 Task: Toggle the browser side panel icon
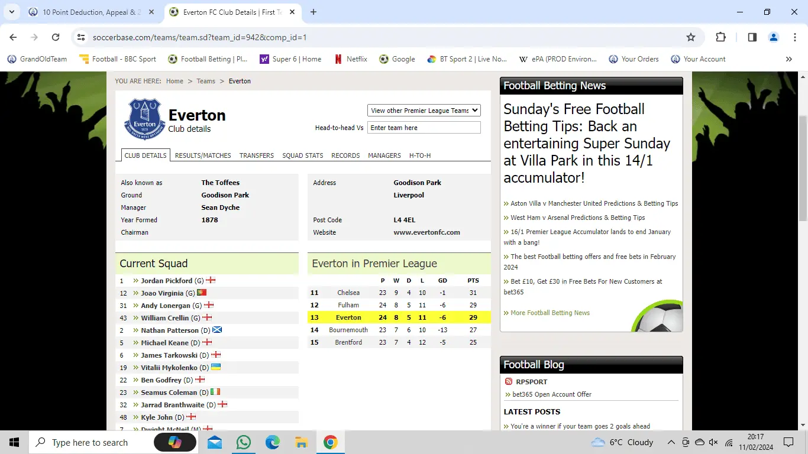(x=752, y=37)
